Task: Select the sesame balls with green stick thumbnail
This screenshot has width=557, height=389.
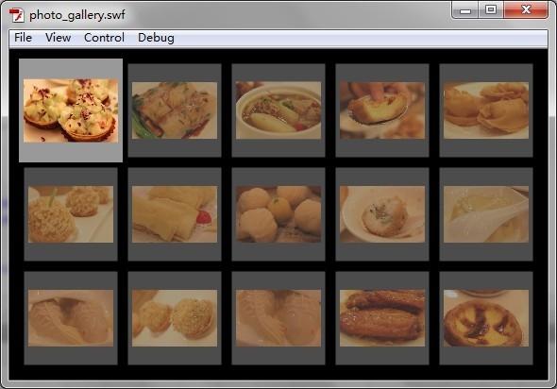Action: click(x=71, y=214)
